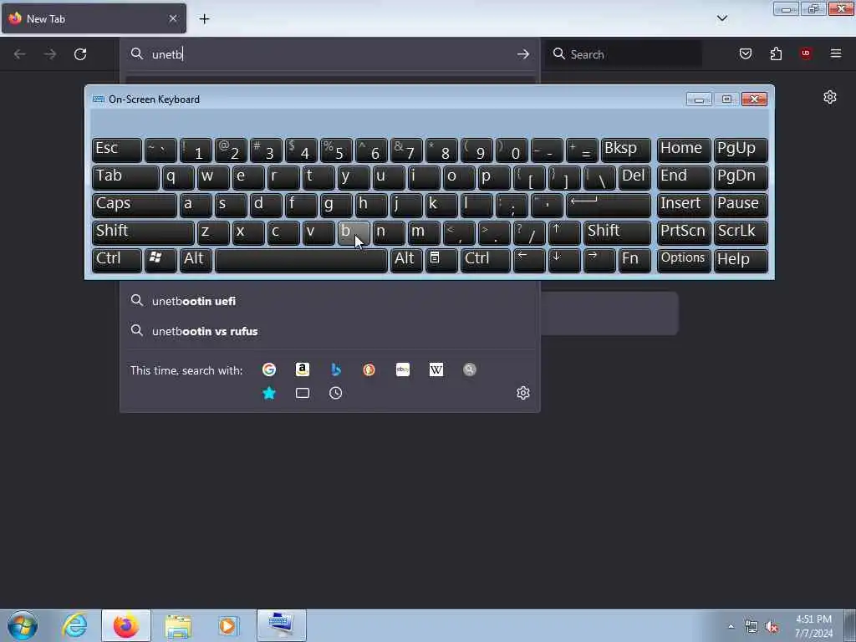Viewport: 856px width, 642px height.
Task: Click the PrtScn key
Action: (684, 232)
